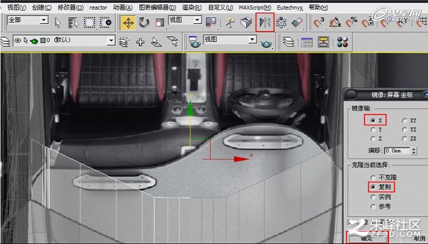This screenshot has width=428, height=244.
Task: Open the 动画(A) menu
Action: pos(123,7)
